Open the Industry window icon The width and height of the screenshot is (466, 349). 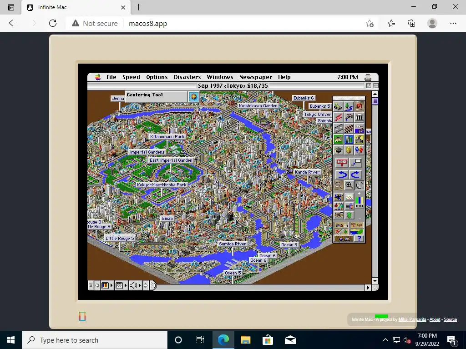click(x=349, y=206)
